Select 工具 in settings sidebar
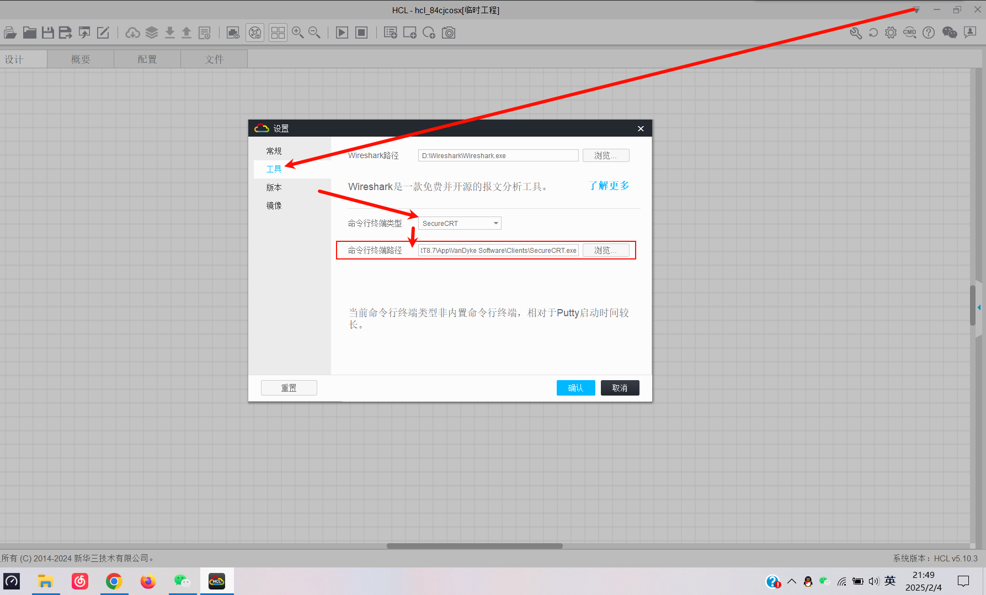Screen dimensions: 986x595 click(274, 169)
